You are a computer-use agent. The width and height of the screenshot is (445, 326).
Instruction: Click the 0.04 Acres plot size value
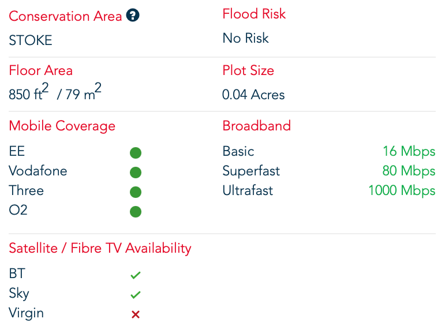click(253, 95)
